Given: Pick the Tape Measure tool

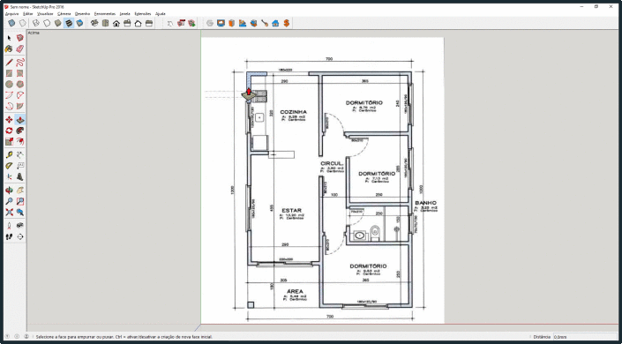Looking at the screenshot, I should [9, 155].
